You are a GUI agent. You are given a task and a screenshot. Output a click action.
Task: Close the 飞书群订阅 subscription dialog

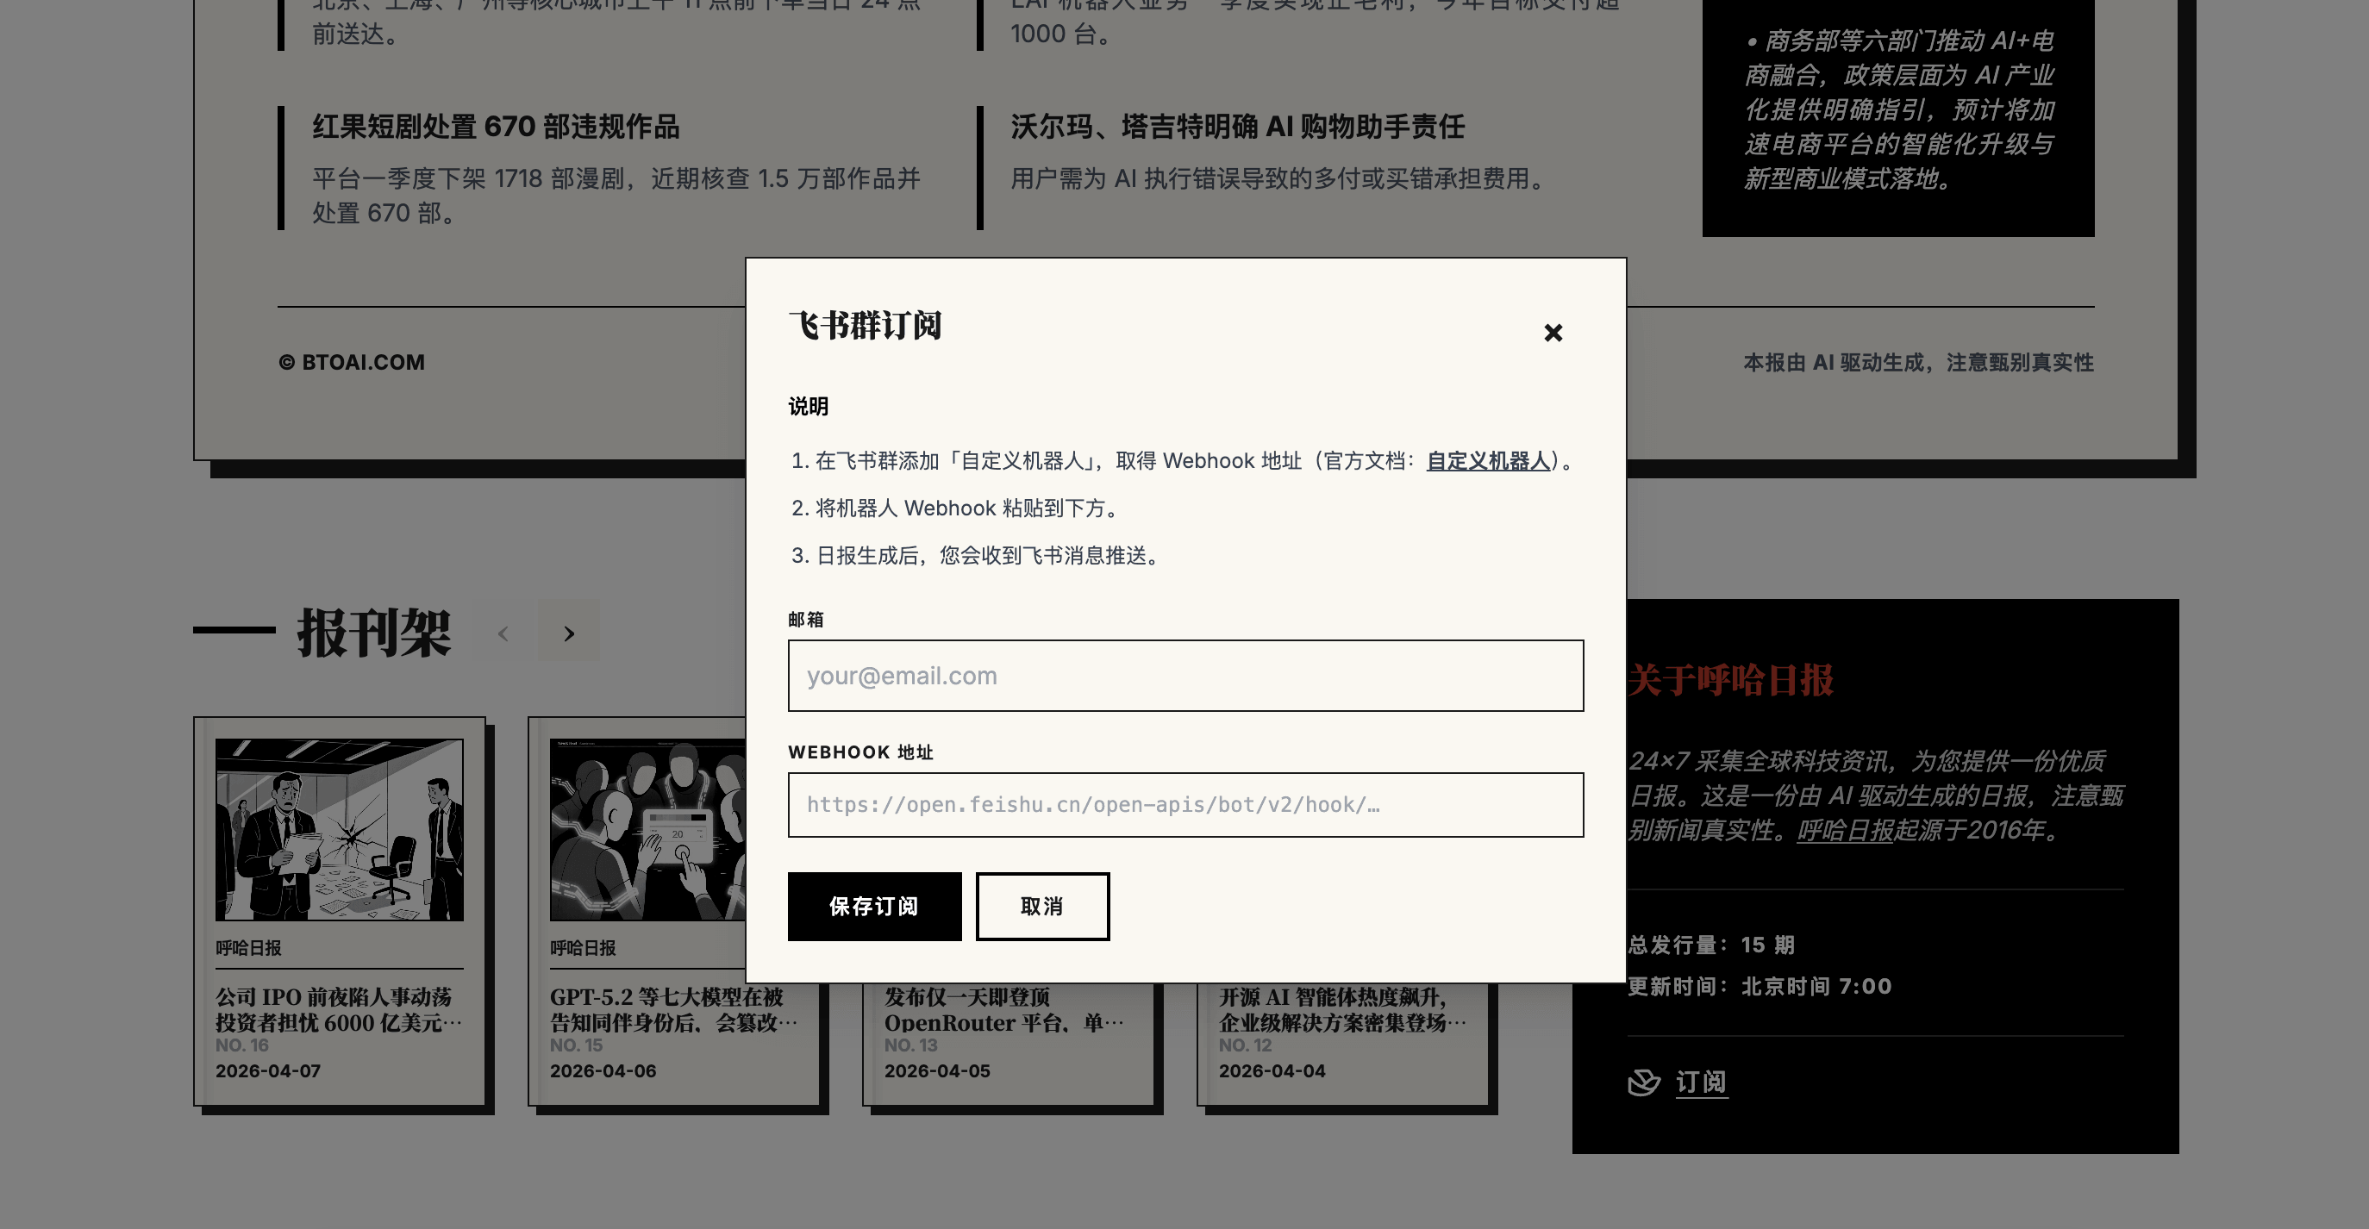(1553, 333)
